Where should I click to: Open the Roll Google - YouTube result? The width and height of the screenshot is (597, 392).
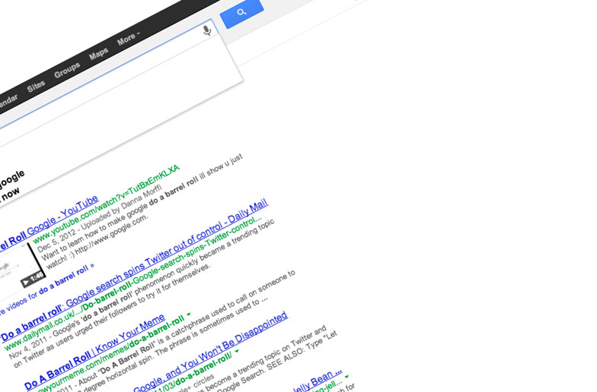(49, 225)
